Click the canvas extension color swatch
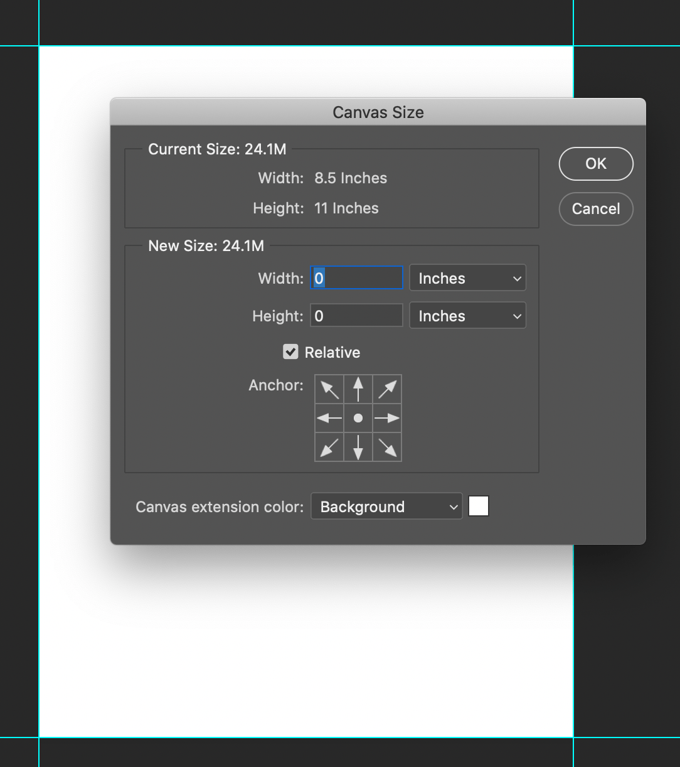680x767 pixels. click(478, 506)
